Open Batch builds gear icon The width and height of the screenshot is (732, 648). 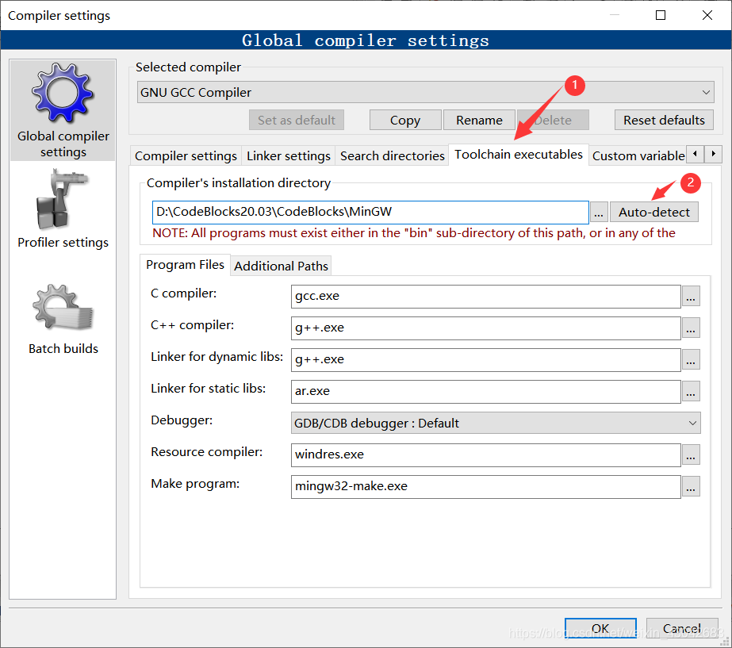click(63, 307)
